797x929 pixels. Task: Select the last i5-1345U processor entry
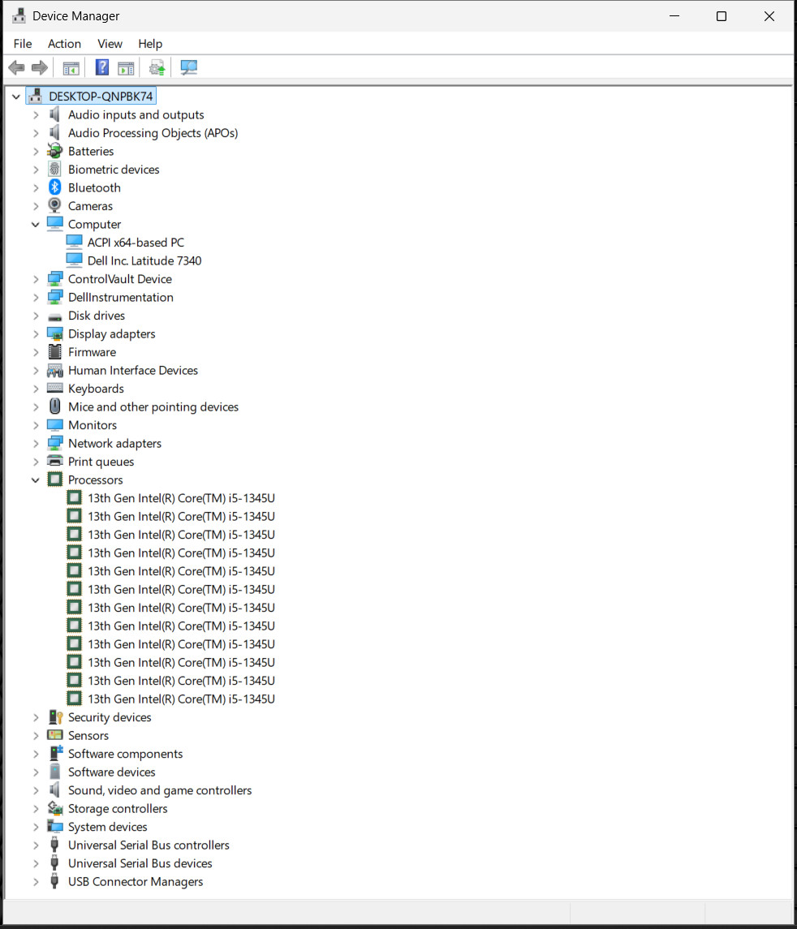tap(181, 699)
